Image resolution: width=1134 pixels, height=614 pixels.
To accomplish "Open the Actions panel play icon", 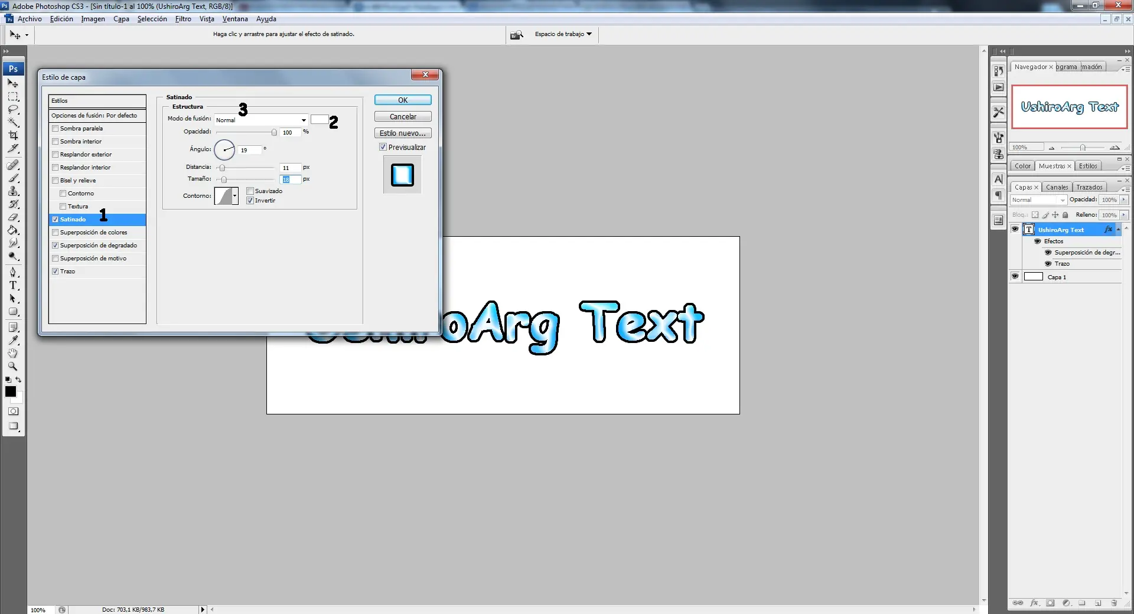I will click(998, 87).
